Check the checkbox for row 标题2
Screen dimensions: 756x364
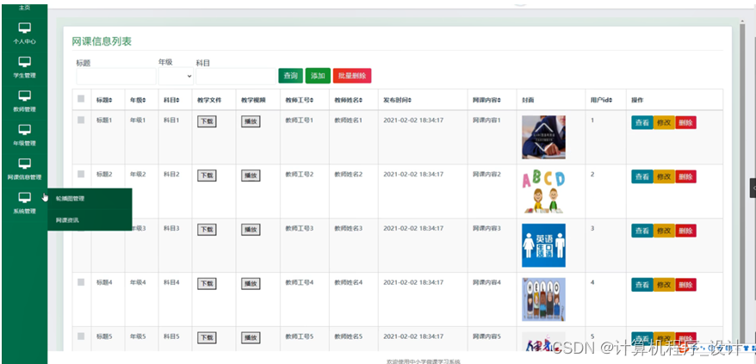[x=81, y=174]
